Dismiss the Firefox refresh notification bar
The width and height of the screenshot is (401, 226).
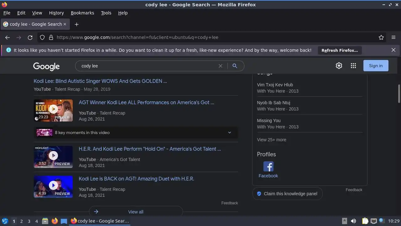pos(393,50)
